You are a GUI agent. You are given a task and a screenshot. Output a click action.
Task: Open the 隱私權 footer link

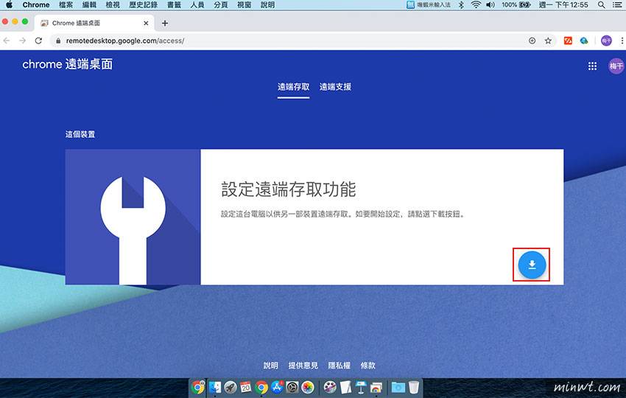[x=339, y=366]
